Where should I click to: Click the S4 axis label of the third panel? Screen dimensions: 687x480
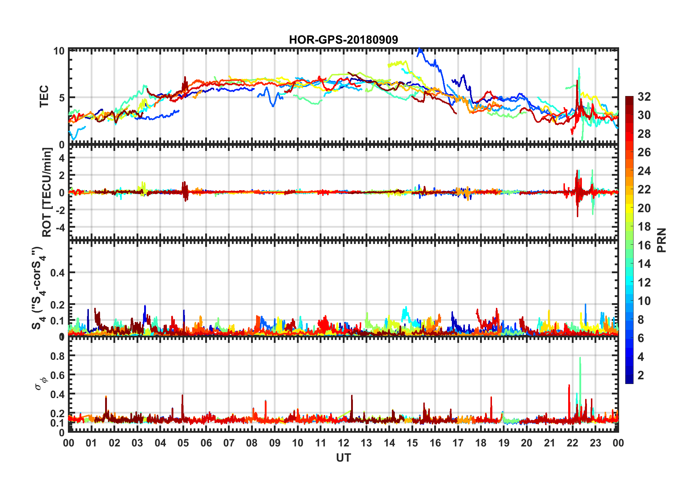coord(39,288)
